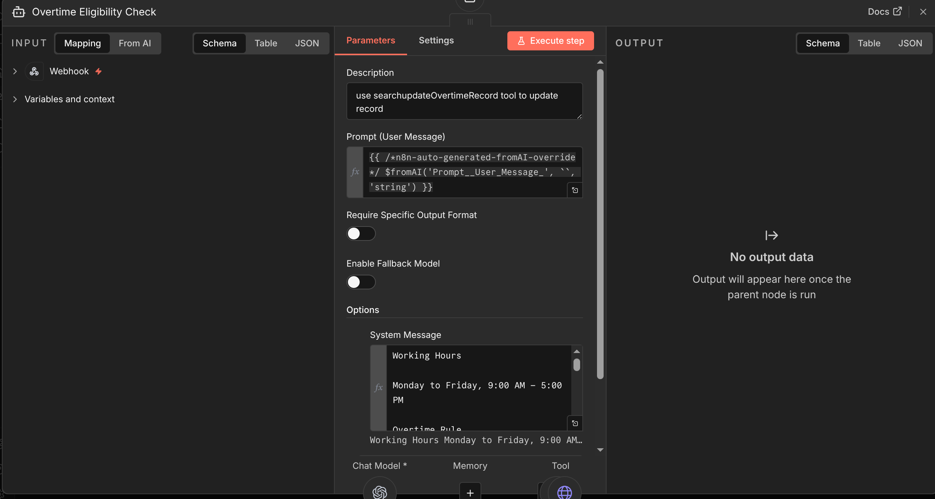Click the robot icon beside Overtime Eligibility Check

(18, 12)
